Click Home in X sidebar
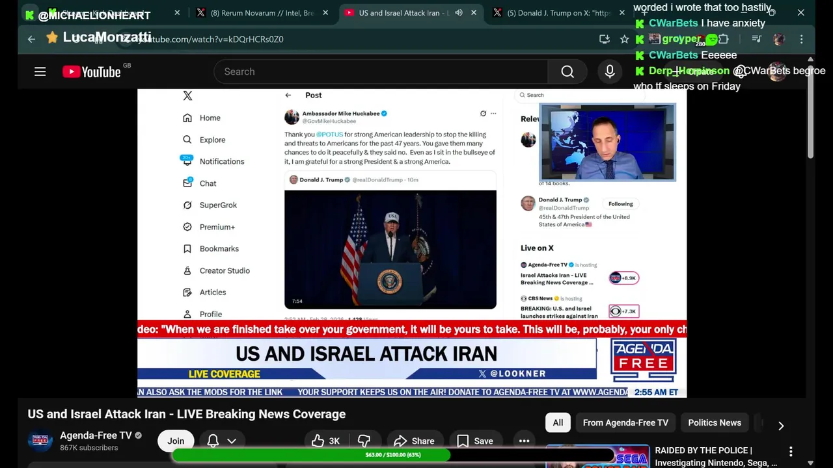The height and width of the screenshot is (468, 833). 202,118
